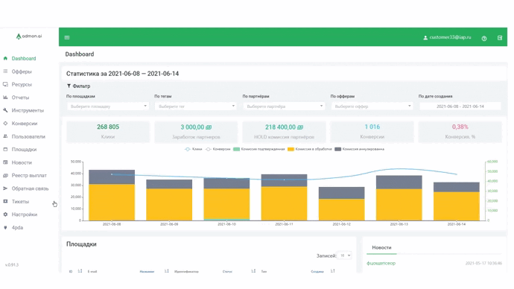The height and width of the screenshot is (289, 514).
Task: Click the Настройки gear icon
Action: coord(5,215)
